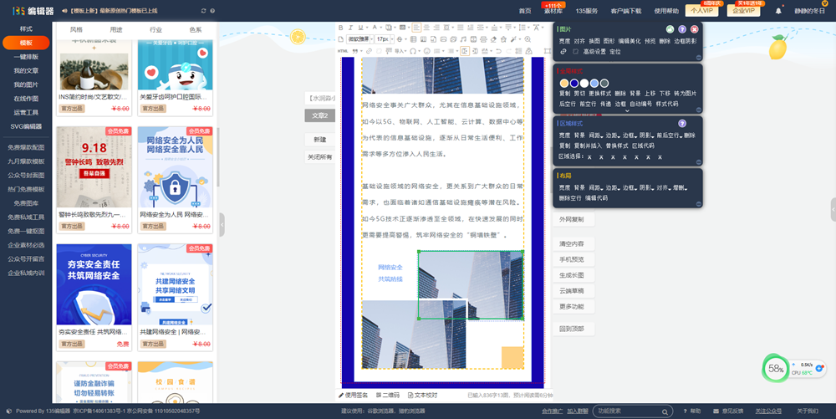Image resolution: width=836 pixels, height=419 pixels.
Task: Pick the dark blue swatch in 全局样式
Action: 574,83
